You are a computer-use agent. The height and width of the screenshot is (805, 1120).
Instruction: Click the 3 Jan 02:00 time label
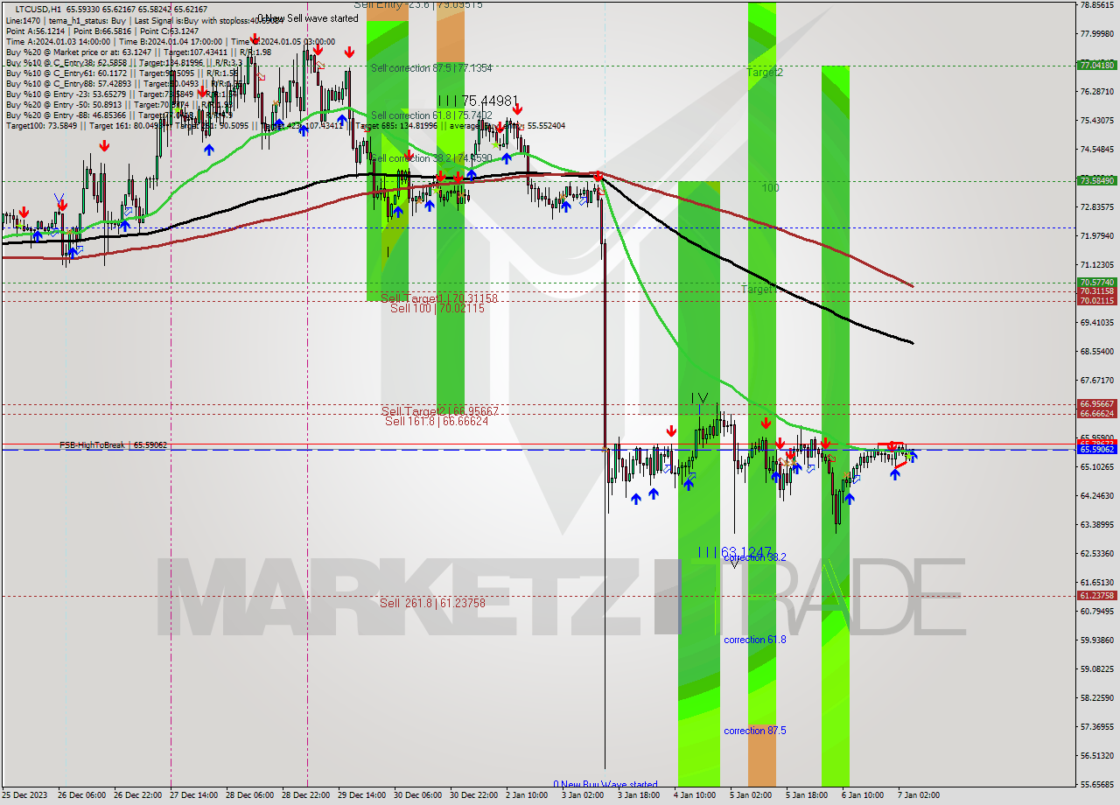(584, 795)
